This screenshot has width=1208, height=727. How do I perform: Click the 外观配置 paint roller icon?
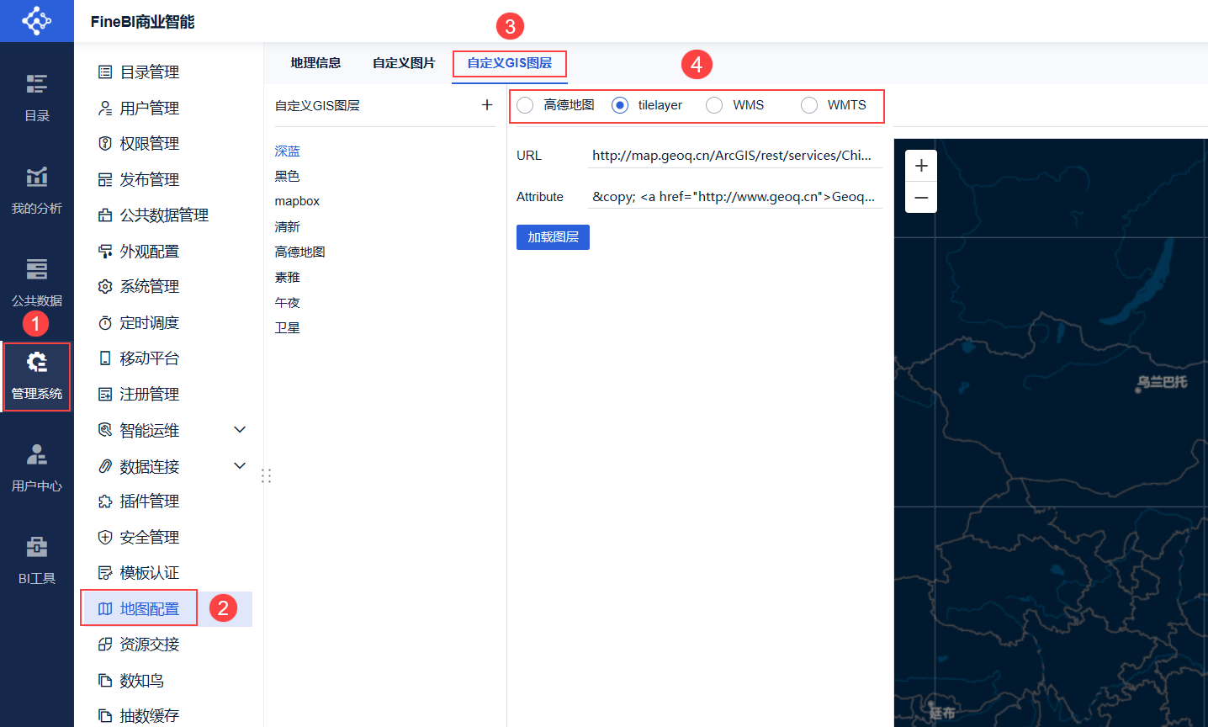pos(105,251)
